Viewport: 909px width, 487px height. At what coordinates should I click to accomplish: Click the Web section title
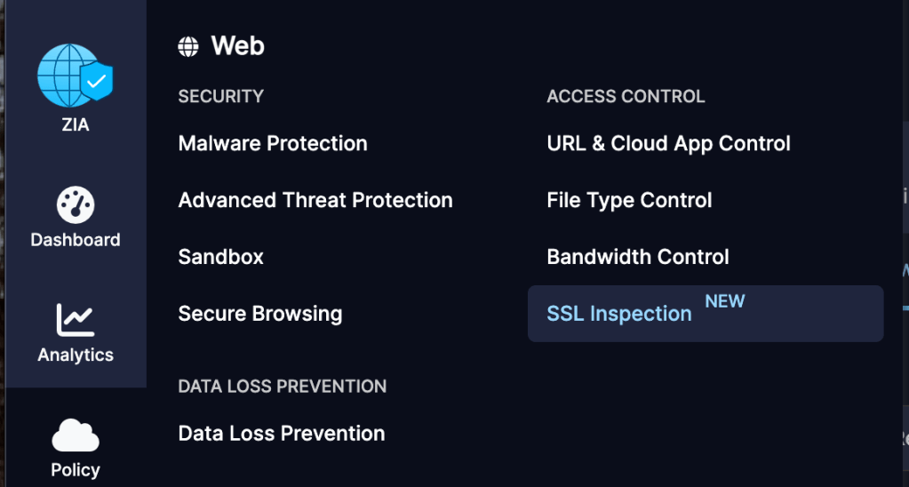[x=237, y=46]
